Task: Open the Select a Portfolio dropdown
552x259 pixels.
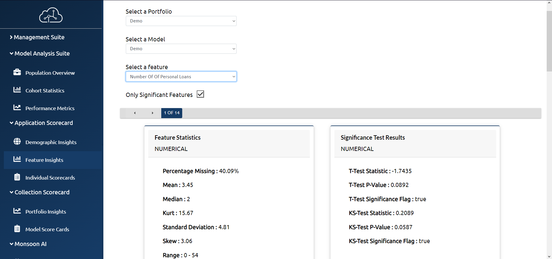Action: click(x=181, y=21)
